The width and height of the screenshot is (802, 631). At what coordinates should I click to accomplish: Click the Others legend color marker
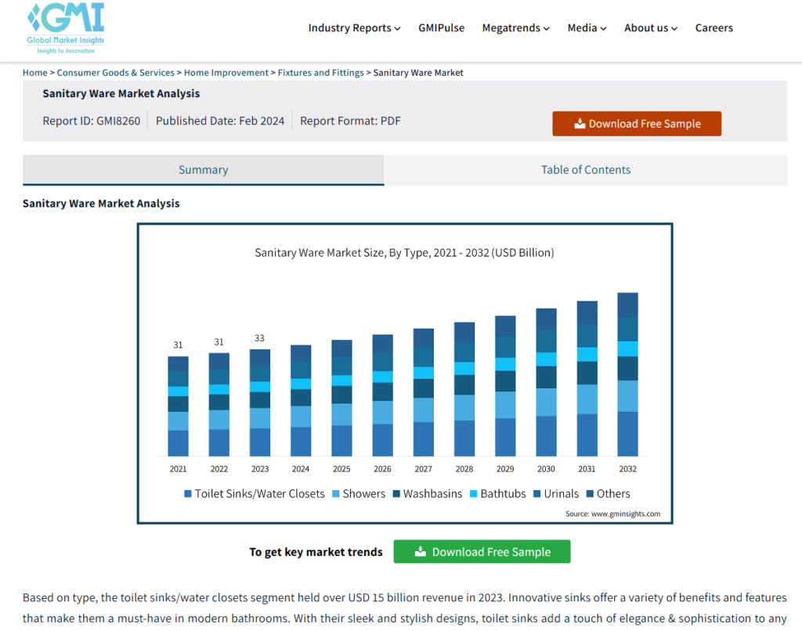[590, 494]
